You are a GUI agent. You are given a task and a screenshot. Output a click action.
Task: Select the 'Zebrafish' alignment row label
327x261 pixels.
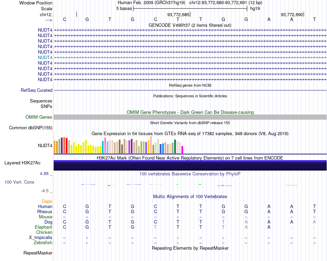coord(43,243)
